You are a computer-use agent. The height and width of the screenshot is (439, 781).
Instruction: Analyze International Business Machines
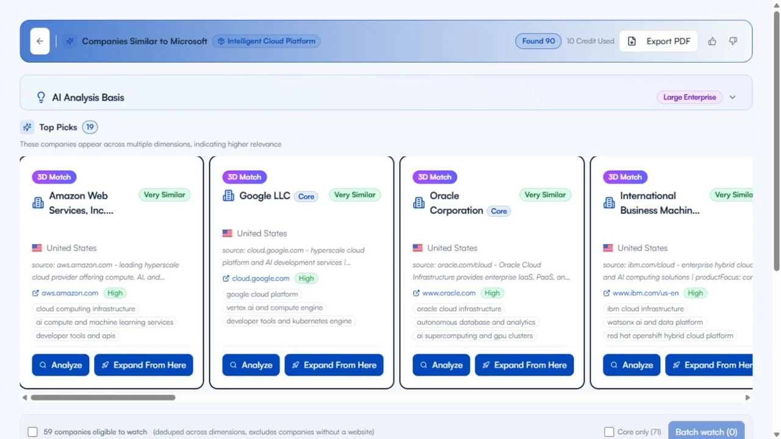point(632,365)
